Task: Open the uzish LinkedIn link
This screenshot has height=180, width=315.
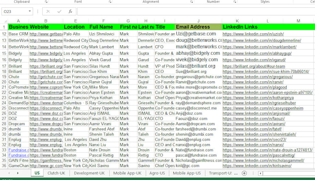Action: (x=253, y=34)
